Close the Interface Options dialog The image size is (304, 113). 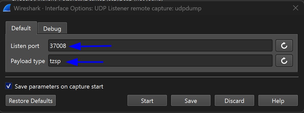pyautogui.click(x=295, y=8)
